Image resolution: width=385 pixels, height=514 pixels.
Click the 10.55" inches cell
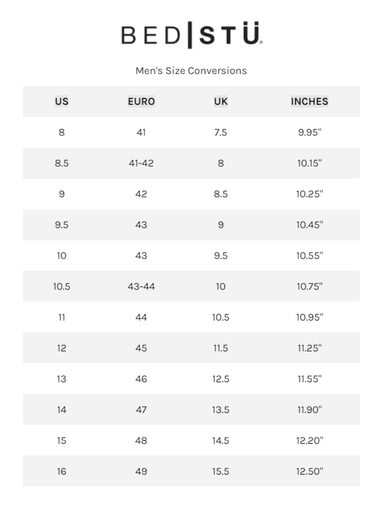[x=310, y=256]
